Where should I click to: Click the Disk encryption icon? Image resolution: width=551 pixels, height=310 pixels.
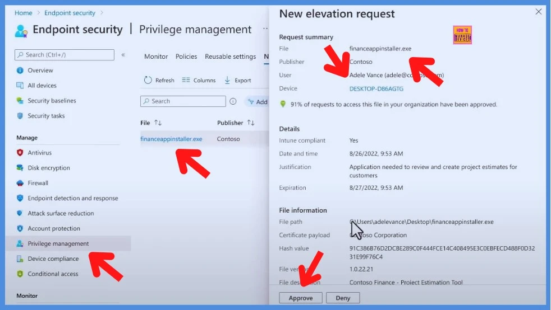(x=20, y=168)
